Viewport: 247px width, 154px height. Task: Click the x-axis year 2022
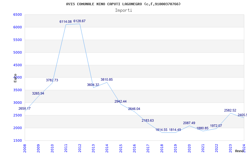click(217, 148)
